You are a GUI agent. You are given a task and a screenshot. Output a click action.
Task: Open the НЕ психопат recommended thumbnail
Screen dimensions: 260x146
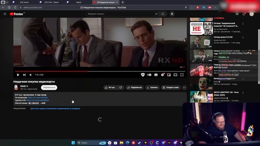[201, 28]
